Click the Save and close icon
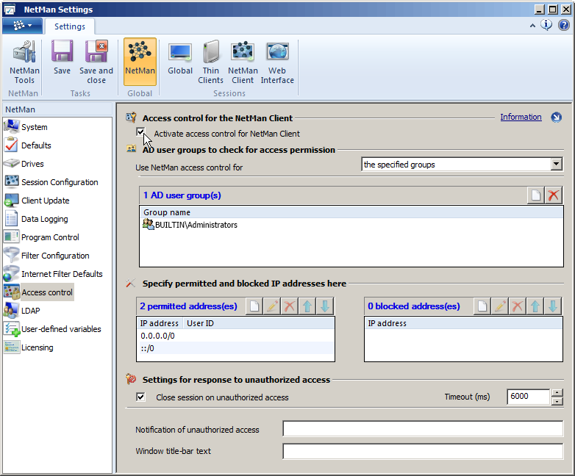Screen dimensions: 575x476 96,62
